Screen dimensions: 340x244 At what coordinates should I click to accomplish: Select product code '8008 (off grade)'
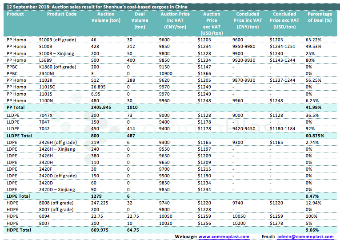coord(56,203)
